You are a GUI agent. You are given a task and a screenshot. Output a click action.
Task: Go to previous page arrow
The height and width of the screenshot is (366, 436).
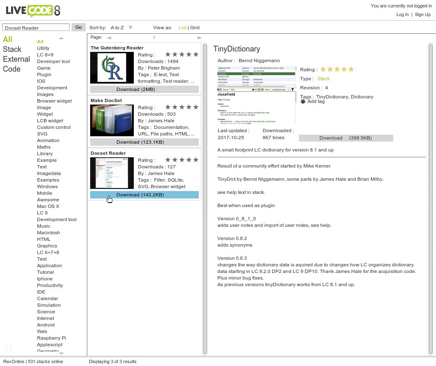pos(109,37)
